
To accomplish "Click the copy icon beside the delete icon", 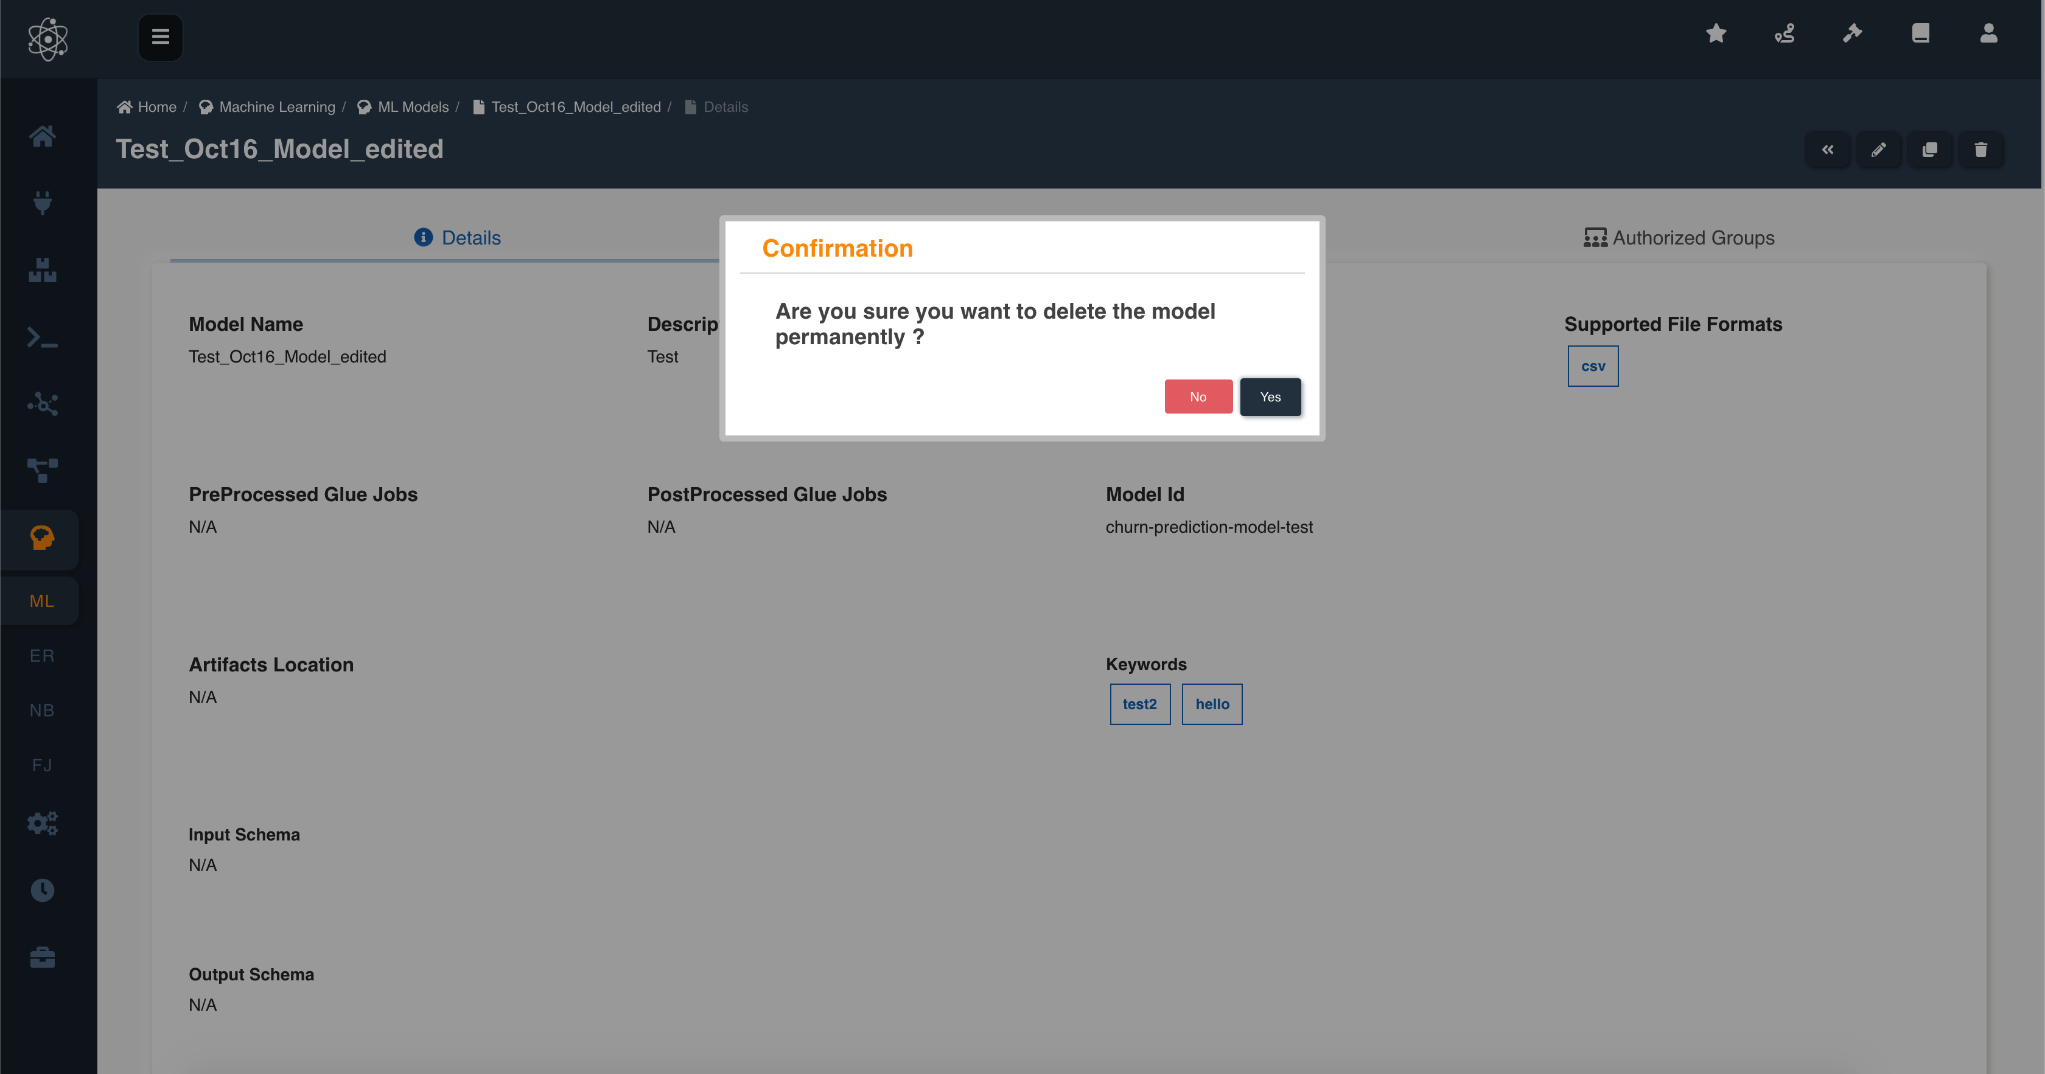I will coord(1930,149).
